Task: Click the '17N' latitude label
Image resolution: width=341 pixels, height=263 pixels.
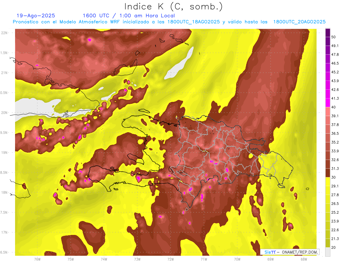Action: tap(4, 233)
